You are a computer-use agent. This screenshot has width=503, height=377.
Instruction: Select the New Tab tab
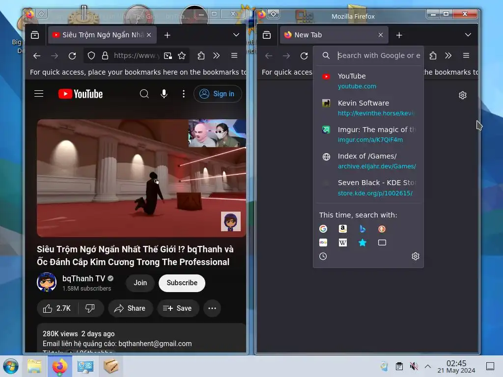tap(334, 35)
